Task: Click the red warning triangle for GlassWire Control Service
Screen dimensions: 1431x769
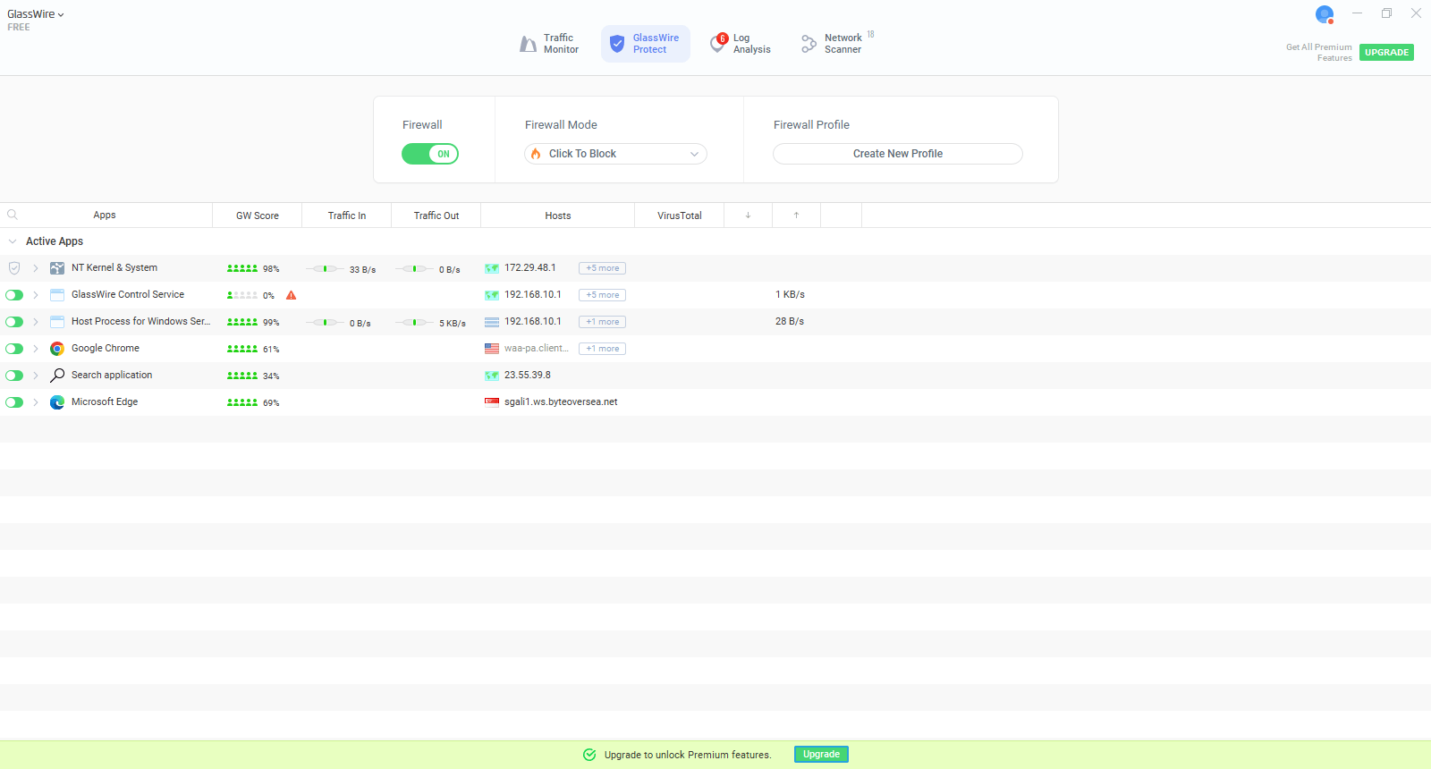Action: coord(291,295)
